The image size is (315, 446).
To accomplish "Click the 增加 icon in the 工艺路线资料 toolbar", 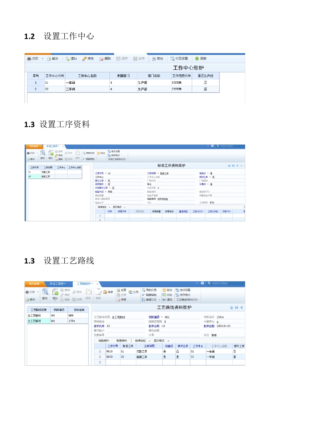I will pyautogui.click(x=55, y=294).
